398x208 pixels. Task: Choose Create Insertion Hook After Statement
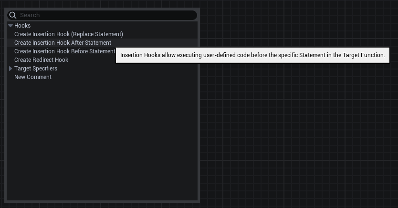coord(63,43)
